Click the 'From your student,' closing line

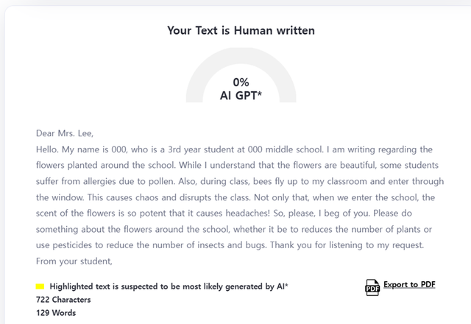click(74, 261)
